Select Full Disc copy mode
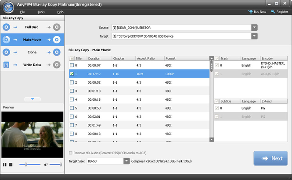Screen dimensions: 292x180 [x=32, y=27]
